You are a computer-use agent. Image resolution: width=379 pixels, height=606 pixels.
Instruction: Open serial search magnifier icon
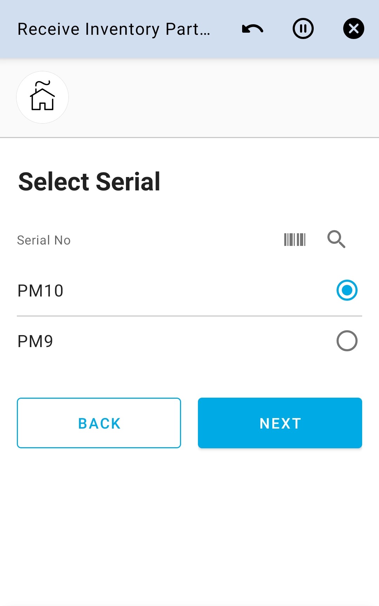(x=336, y=240)
